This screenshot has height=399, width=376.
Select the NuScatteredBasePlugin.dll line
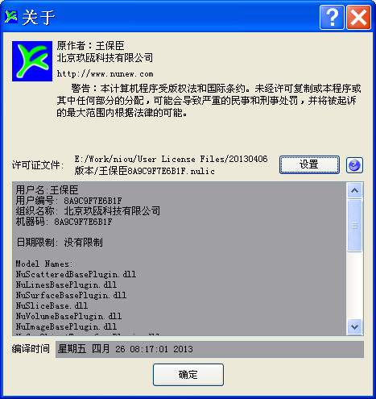(76, 274)
